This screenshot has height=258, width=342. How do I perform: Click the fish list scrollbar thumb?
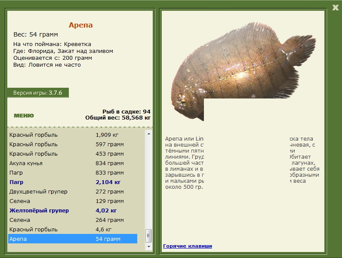(149, 236)
